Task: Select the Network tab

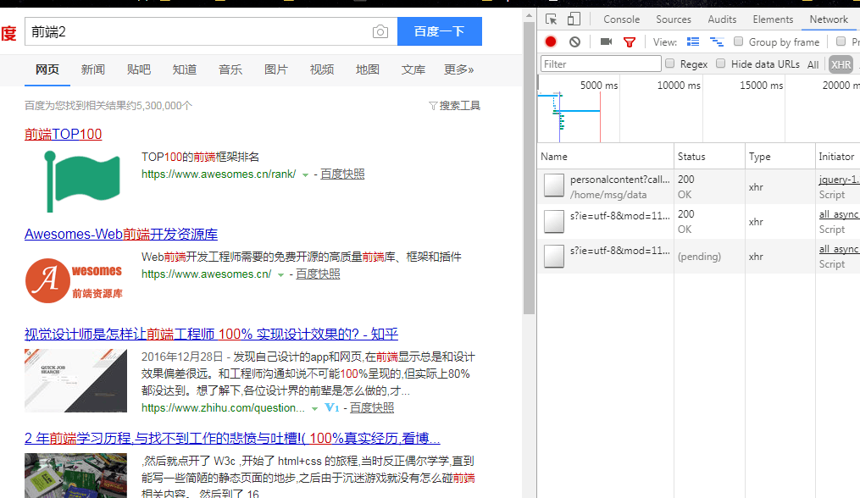Action: click(829, 19)
